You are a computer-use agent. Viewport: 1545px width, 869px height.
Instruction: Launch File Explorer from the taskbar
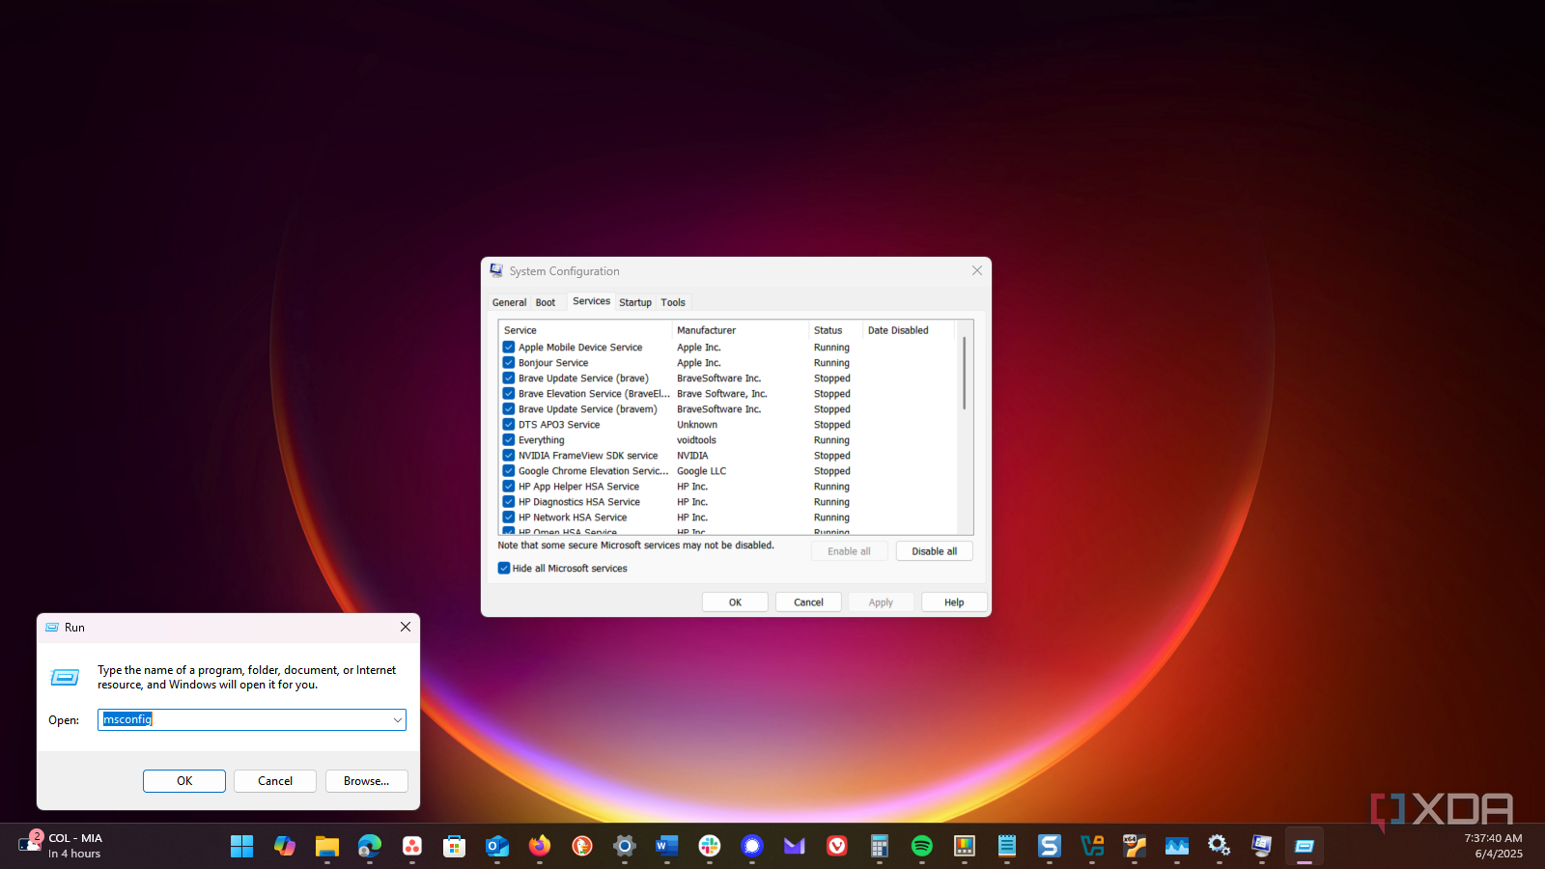click(x=326, y=847)
